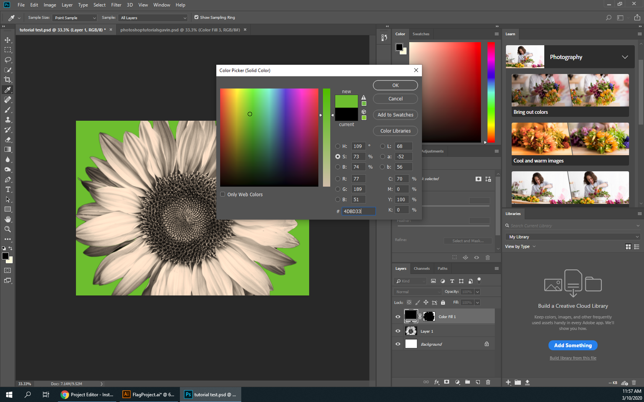644x402 pixels.
Task: Click the layer styles fx icon
Action: (x=436, y=382)
